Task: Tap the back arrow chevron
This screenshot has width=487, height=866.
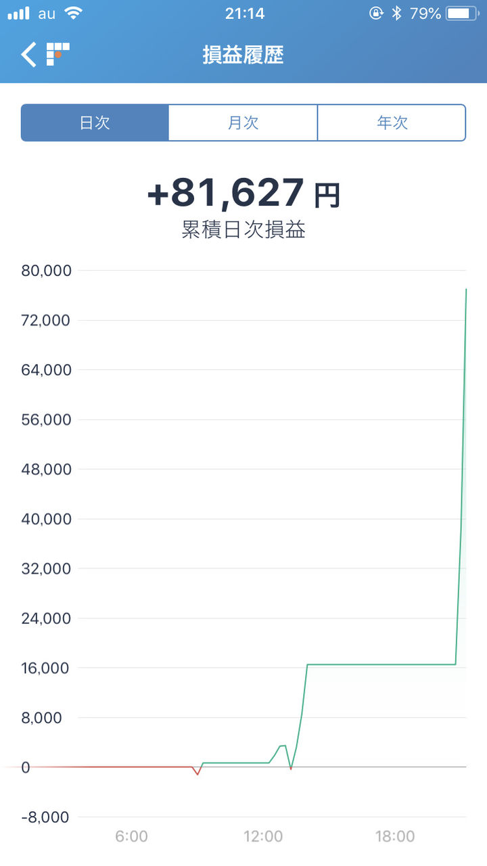Action: coord(28,54)
